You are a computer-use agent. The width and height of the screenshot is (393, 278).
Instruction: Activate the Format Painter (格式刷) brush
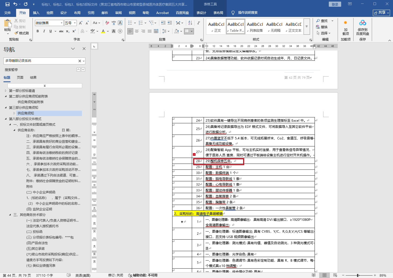(21, 33)
